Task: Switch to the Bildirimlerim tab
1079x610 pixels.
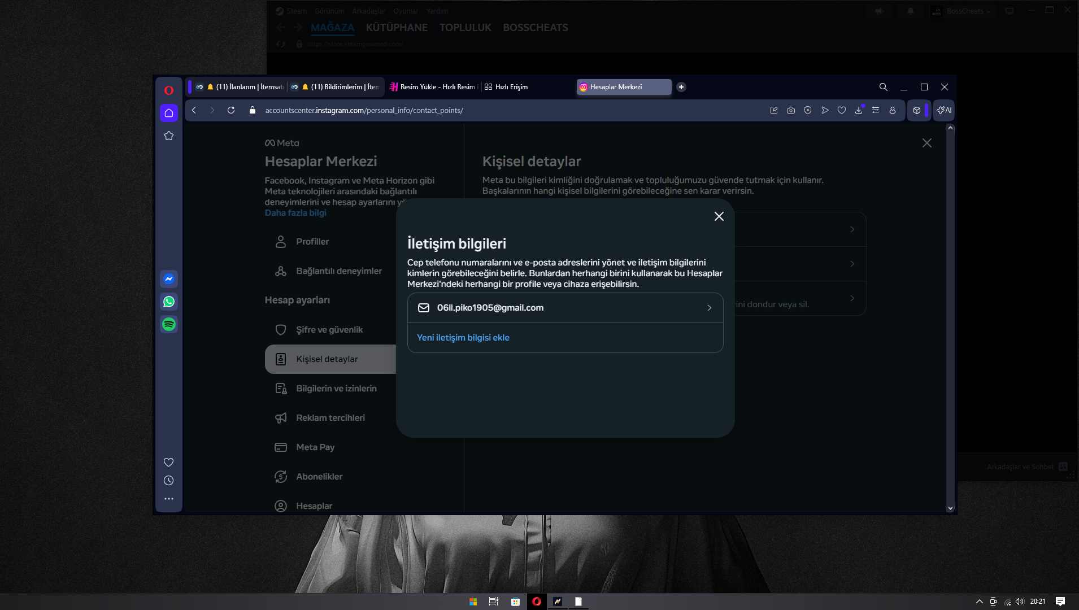Action: tap(336, 87)
